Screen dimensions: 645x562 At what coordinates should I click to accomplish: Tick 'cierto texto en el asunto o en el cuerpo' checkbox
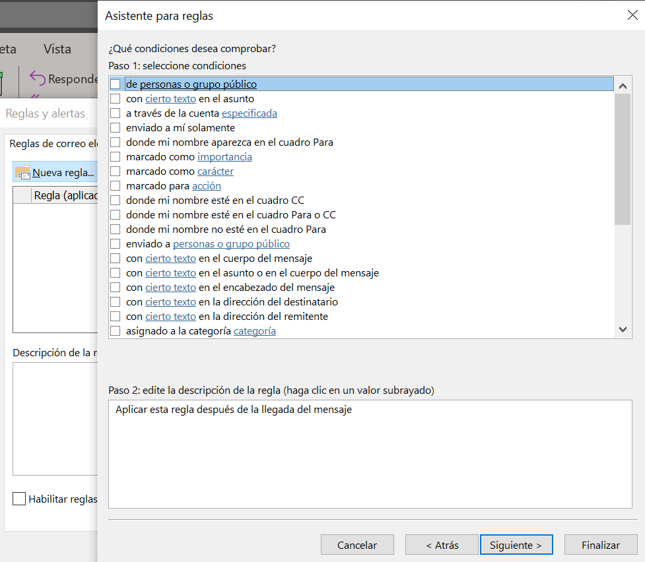tap(115, 272)
